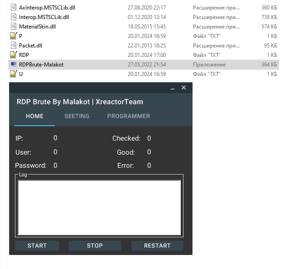Click the date 01.12.2020 12:14
Image resolution: width=299 pixels, height=269 pixels.
tap(147, 17)
